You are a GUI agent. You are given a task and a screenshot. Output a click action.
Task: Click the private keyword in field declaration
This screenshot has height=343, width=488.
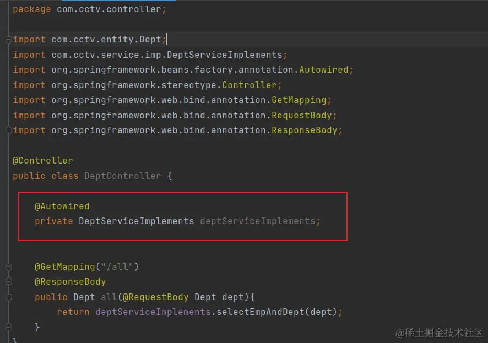click(x=53, y=221)
